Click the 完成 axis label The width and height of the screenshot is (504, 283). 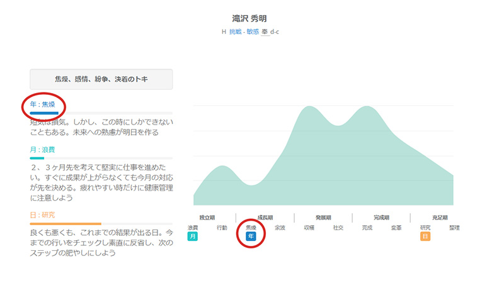click(x=367, y=228)
